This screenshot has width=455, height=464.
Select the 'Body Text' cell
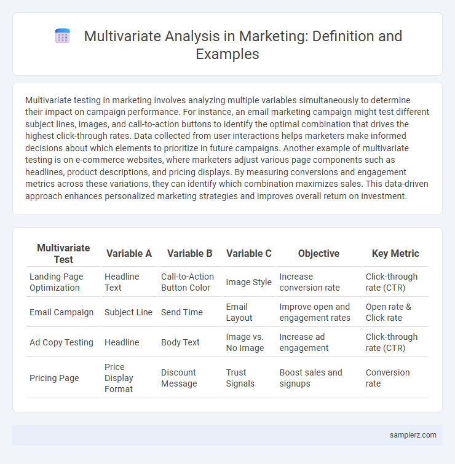[x=190, y=342]
